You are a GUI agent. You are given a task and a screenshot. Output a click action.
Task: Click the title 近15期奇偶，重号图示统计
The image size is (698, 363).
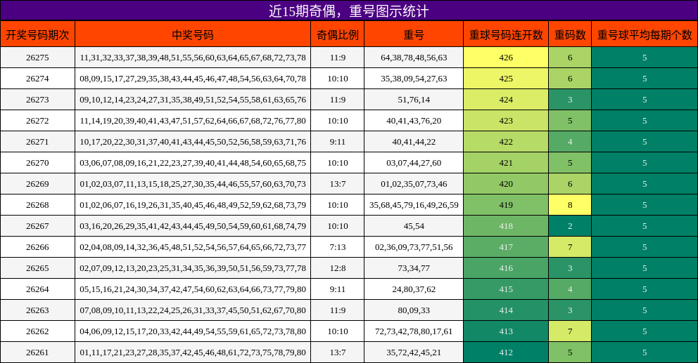pos(348,11)
